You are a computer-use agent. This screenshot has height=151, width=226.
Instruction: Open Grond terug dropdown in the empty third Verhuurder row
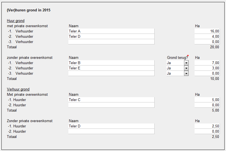186,74
